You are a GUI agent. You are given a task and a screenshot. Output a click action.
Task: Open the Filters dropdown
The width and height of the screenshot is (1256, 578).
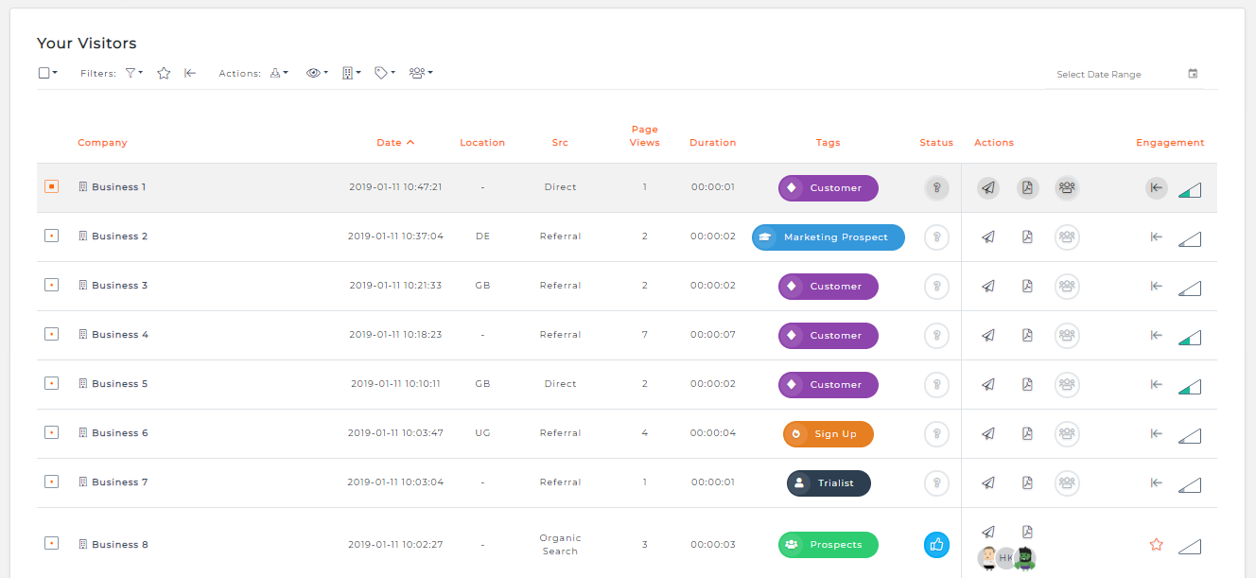(x=131, y=72)
